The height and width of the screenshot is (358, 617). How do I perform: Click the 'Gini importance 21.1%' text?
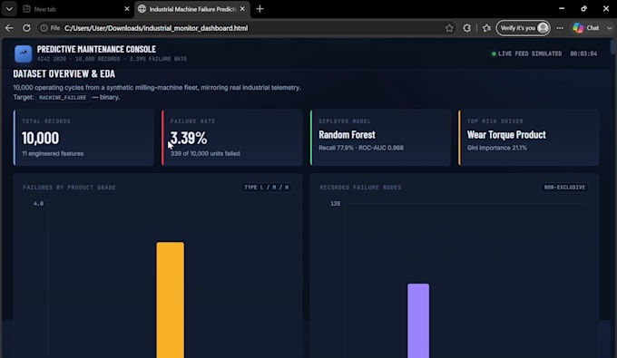497,148
